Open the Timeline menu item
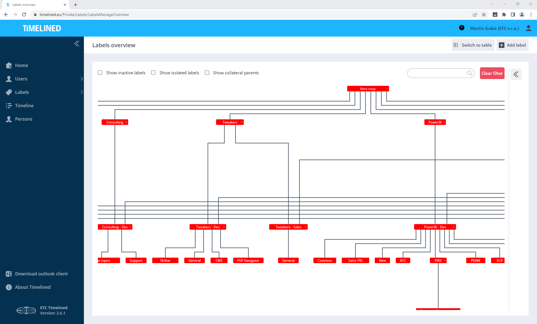The width and height of the screenshot is (537, 324). pos(24,106)
